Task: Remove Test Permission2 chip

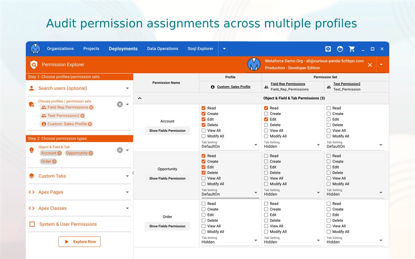Action: pyautogui.click(x=82, y=116)
